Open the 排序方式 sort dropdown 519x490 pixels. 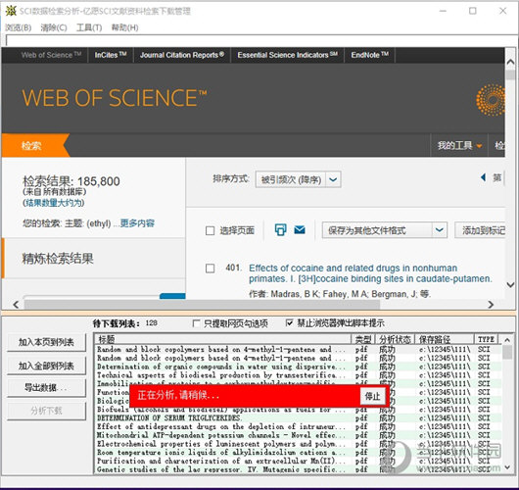coord(299,179)
